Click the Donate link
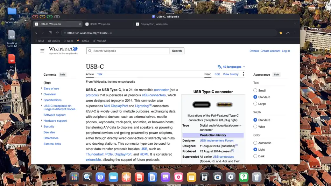Image resolution: width=331 pixels, height=186 pixels. pyautogui.click(x=254, y=51)
